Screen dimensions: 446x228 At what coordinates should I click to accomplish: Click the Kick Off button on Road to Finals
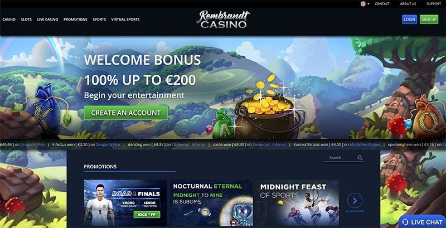pos(147,215)
